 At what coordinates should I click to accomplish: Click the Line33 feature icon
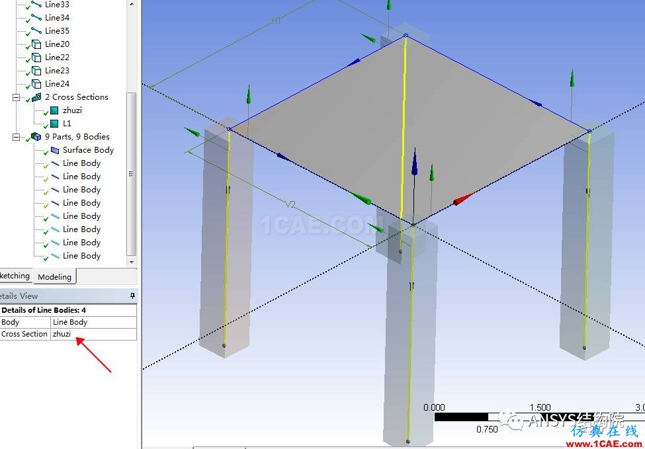click(x=36, y=5)
